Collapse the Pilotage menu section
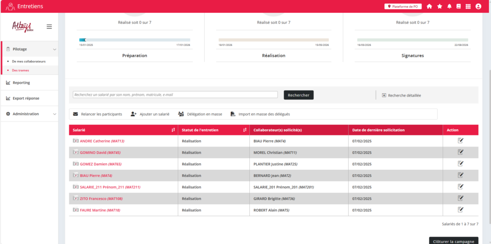Screen dimensions: 491x244 click(x=54, y=49)
